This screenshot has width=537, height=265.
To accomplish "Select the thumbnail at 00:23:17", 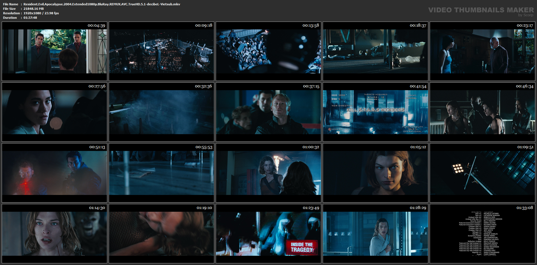I will [482, 51].
